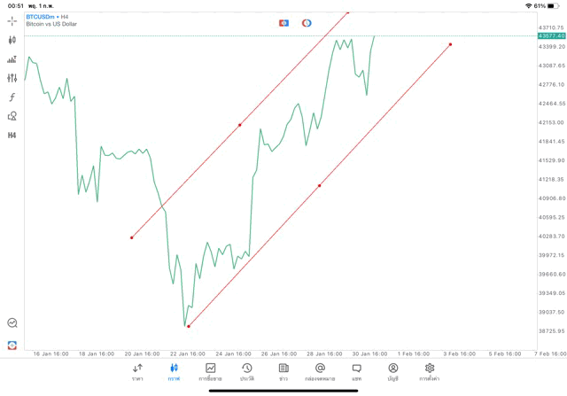Open chart type candlestick icon in sidebar
Screen dimensions: 567x396
click(12, 40)
